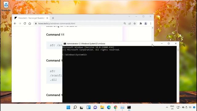Screen dimensions: 197x111
Task: Open Teams Chat on taskbar
Action: click(x=95, y=107)
